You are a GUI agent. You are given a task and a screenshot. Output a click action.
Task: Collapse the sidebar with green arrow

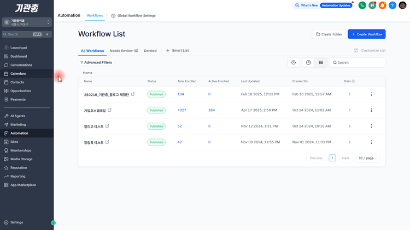pyautogui.click(x=54, y=223)
